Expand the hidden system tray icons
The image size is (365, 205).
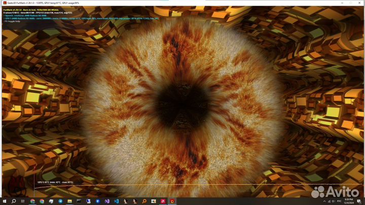click(x=324, y=201)
